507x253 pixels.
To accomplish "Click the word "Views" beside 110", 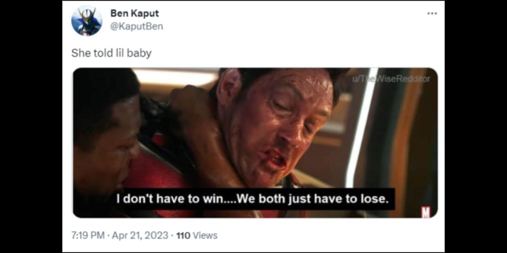I will tap(205, 235).
